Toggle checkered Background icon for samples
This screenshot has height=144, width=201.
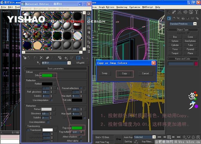(89, 23)
